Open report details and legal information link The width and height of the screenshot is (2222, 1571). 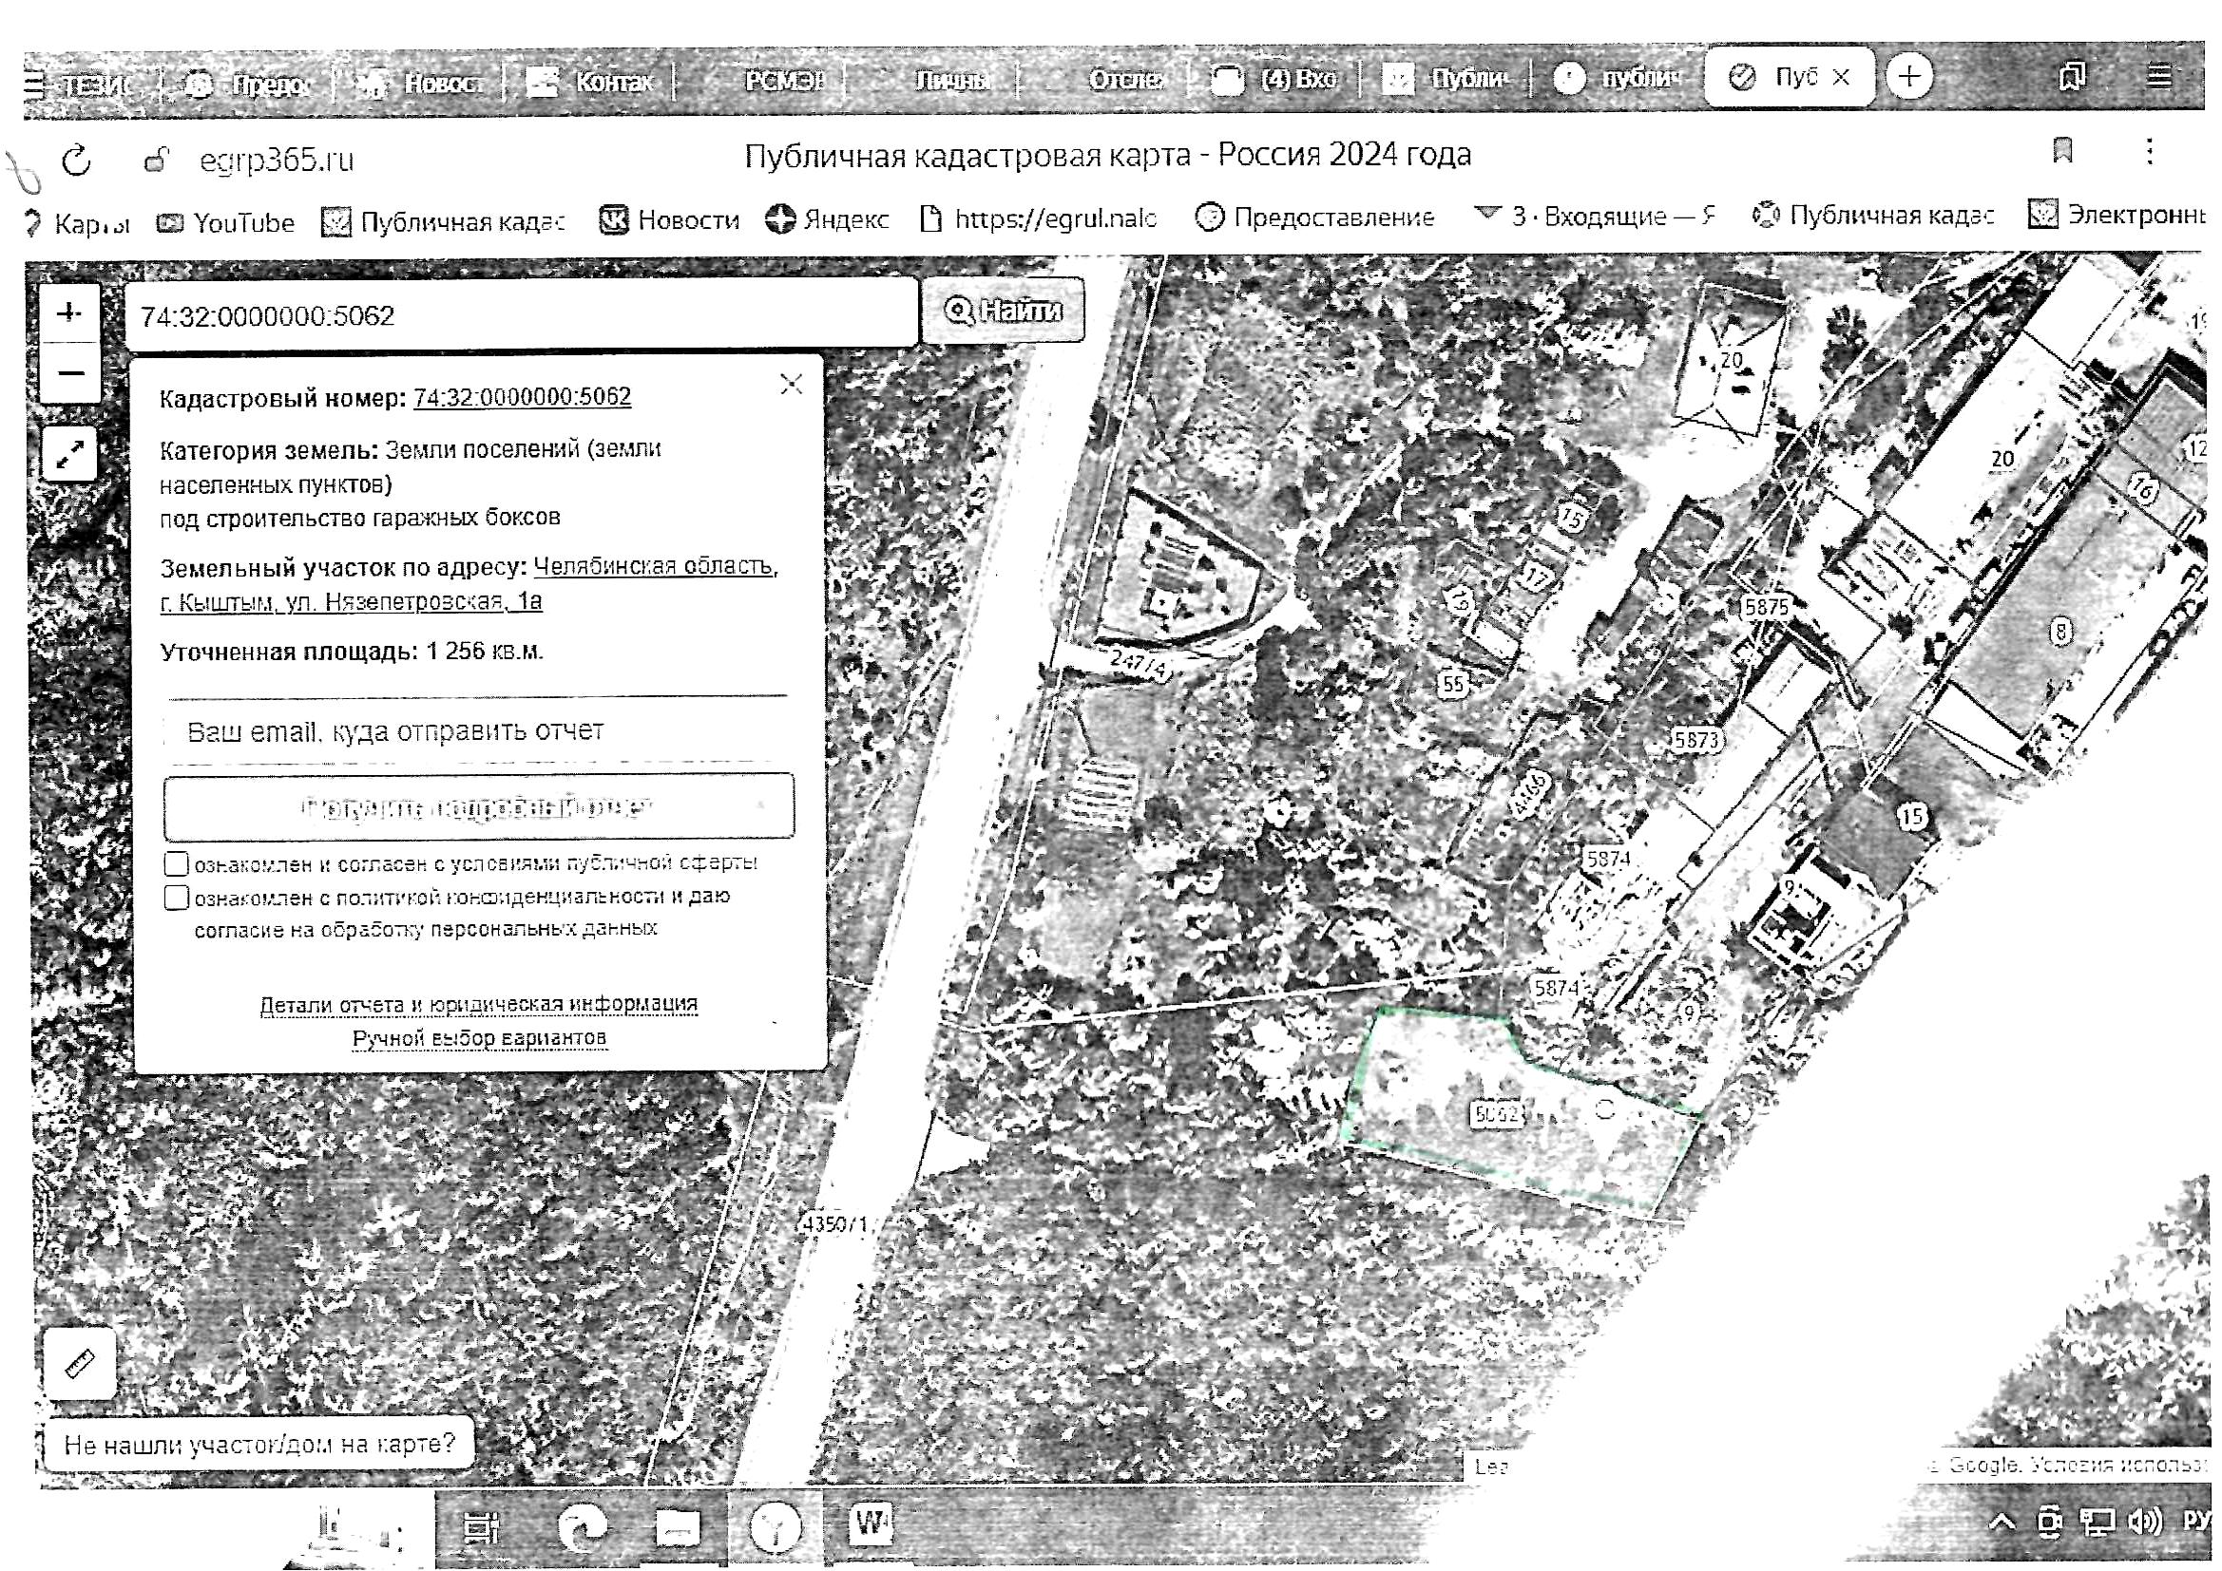click(x=478, y=1005)
